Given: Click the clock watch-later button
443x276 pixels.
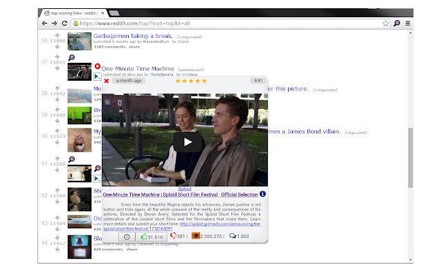Looking at the screenshot, I should click(x=127, y=237).
